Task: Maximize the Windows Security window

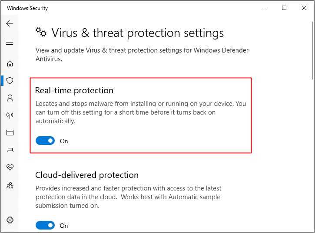Action: pyautogui.click(x=284, y=8)
